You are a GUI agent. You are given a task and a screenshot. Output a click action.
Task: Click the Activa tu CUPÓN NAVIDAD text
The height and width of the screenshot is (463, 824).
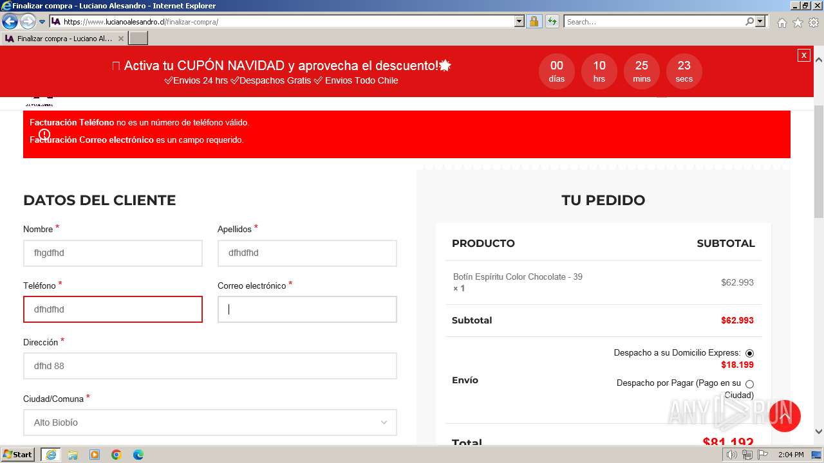[281, 66]
